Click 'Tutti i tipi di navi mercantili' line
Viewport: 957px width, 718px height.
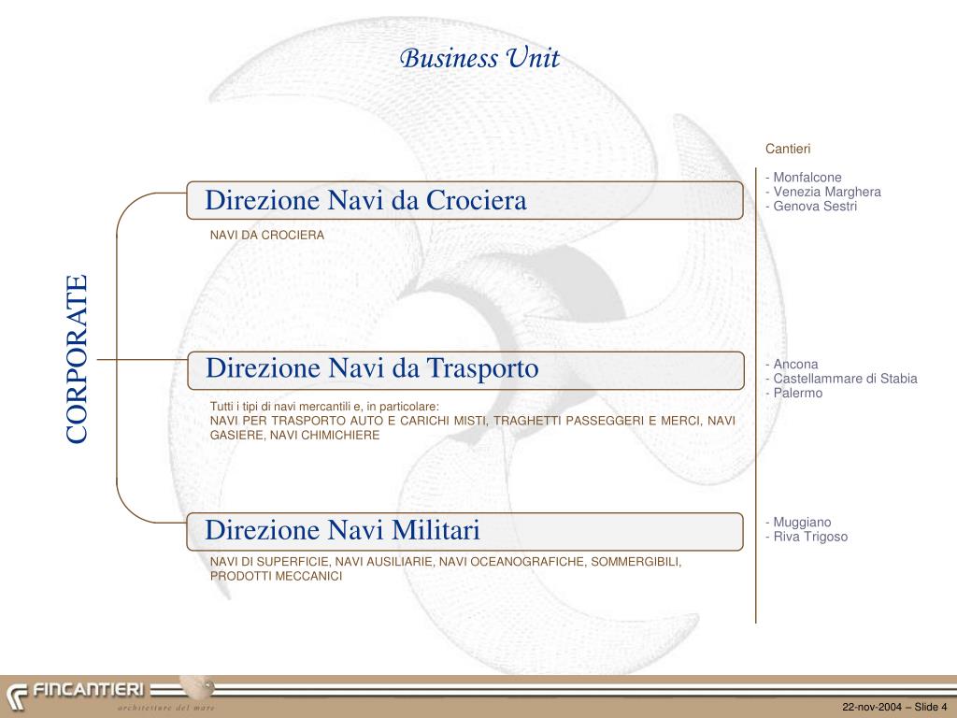pos(324,407)
